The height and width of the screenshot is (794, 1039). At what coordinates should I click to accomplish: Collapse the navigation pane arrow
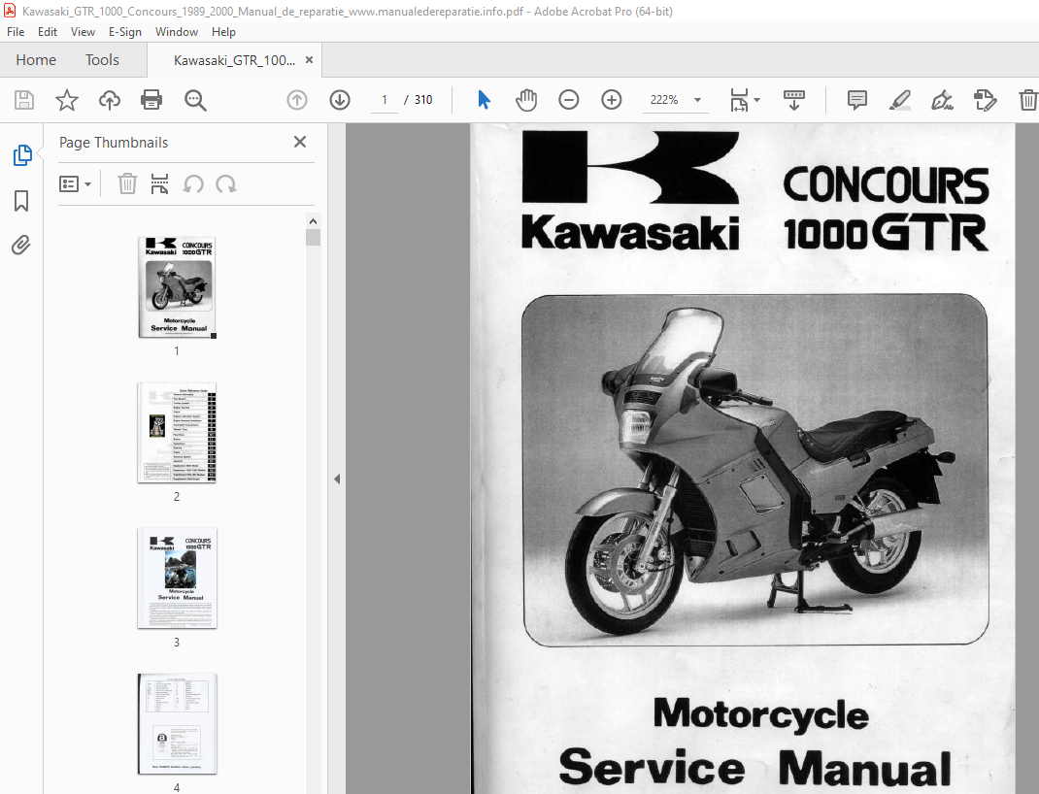tap(337, 479)
